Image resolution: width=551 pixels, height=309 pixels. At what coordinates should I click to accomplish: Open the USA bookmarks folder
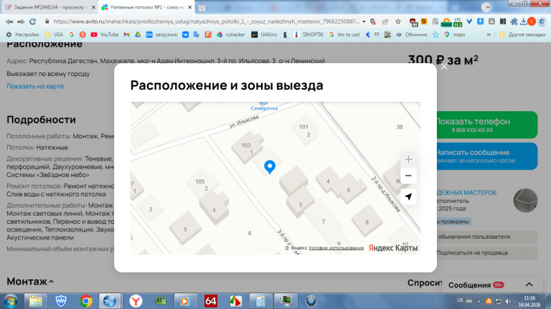click(x=54, y=34)
